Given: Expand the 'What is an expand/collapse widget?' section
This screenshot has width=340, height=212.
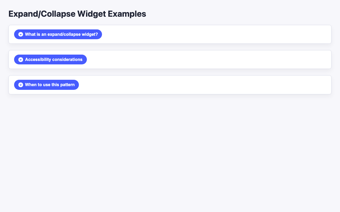Looking at the screenshot, I should coord(58,34).
